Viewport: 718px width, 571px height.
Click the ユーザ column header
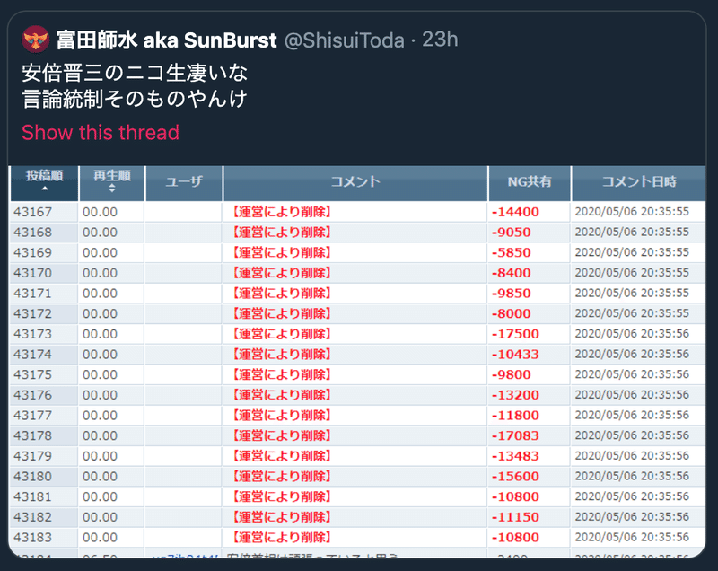(184, 182)
